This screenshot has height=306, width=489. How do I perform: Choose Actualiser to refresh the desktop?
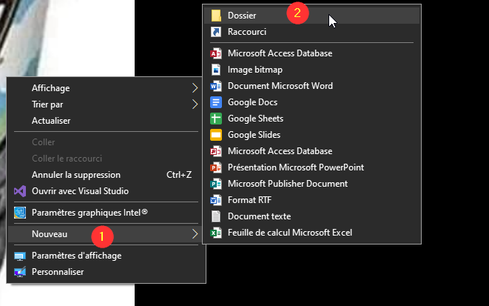106,121
